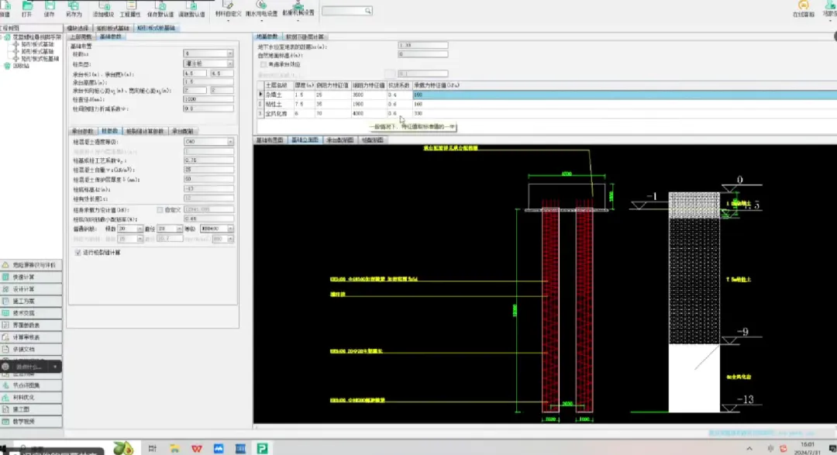Select the third 矩形板式桩基础 tree node

(x=40, y=59)
